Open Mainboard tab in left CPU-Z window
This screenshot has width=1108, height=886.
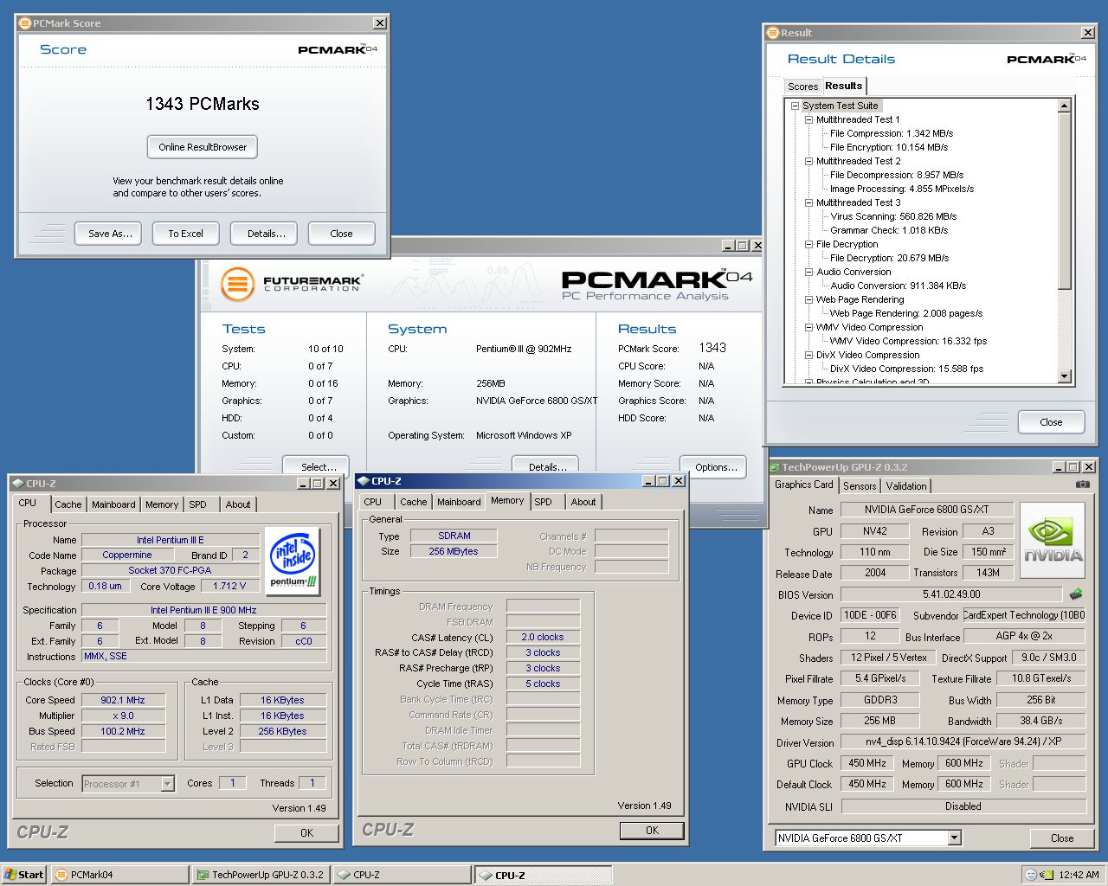coord(113,504)
